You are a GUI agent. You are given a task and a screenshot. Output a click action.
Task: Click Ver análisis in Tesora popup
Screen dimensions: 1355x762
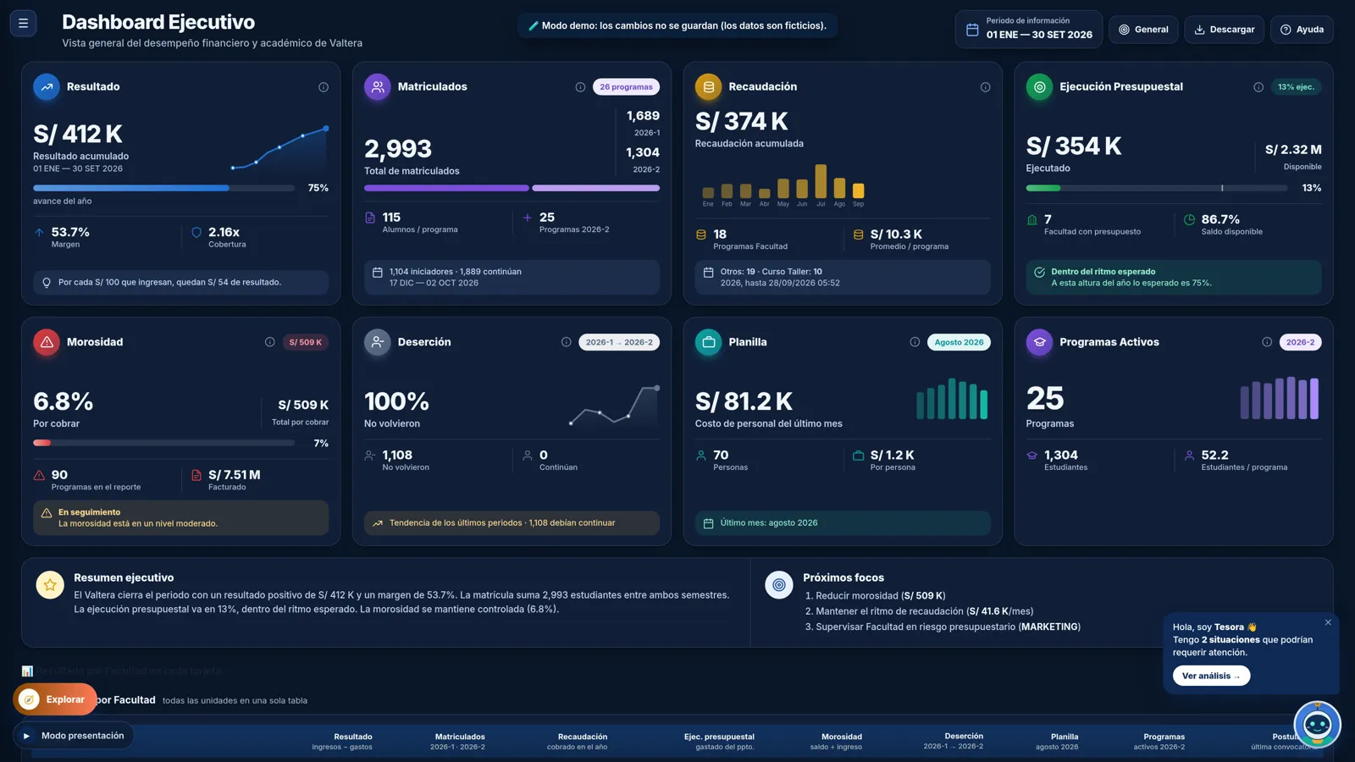coord(1211,676)
